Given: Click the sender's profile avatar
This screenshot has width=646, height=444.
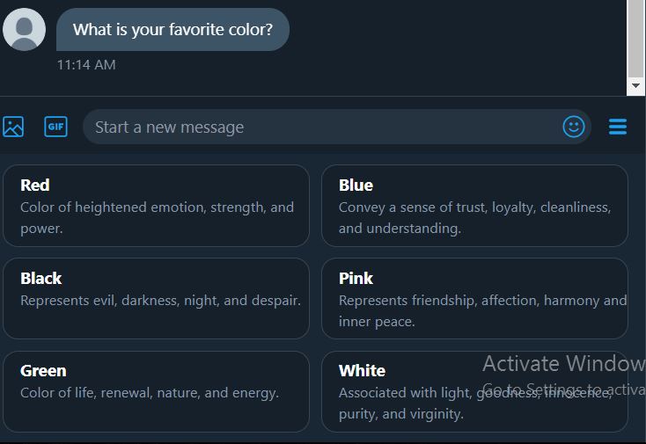Looking at the screenshot, I should 25,30.
